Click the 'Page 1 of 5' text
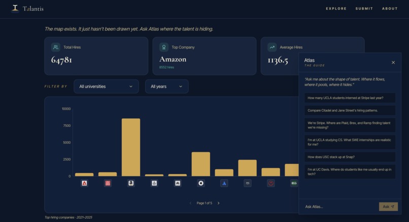 tap(204, 203)
